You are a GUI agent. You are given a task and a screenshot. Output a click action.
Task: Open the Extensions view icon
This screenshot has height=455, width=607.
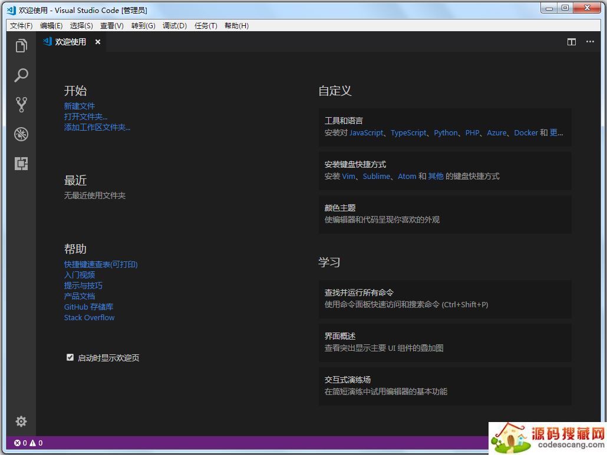pyautogui.click(x=21, y=164)
